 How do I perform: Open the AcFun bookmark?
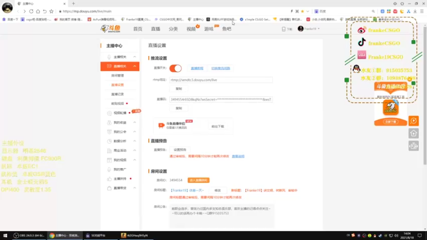point(102,19)
